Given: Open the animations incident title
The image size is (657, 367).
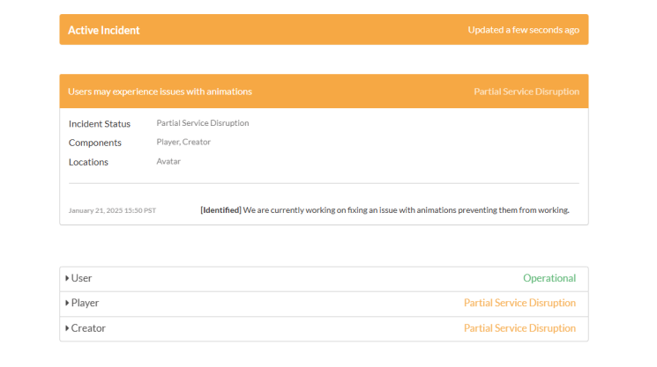Looking at the screenshot, I should [x=160, y=92].
